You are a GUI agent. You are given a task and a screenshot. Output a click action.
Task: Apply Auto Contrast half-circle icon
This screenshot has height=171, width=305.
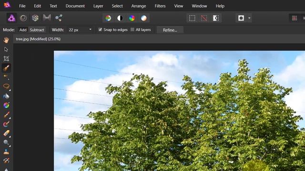120,18
